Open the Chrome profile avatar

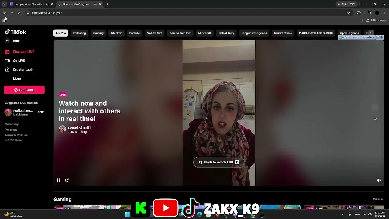click(x=377, y=13)
